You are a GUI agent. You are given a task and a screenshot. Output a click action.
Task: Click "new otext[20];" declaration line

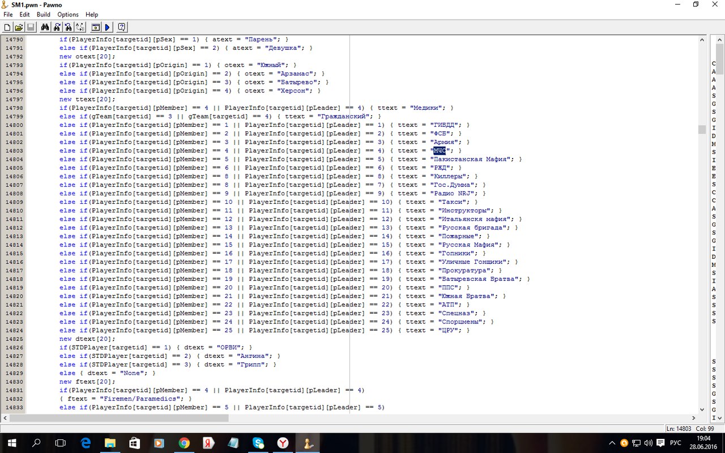point(87,56)
